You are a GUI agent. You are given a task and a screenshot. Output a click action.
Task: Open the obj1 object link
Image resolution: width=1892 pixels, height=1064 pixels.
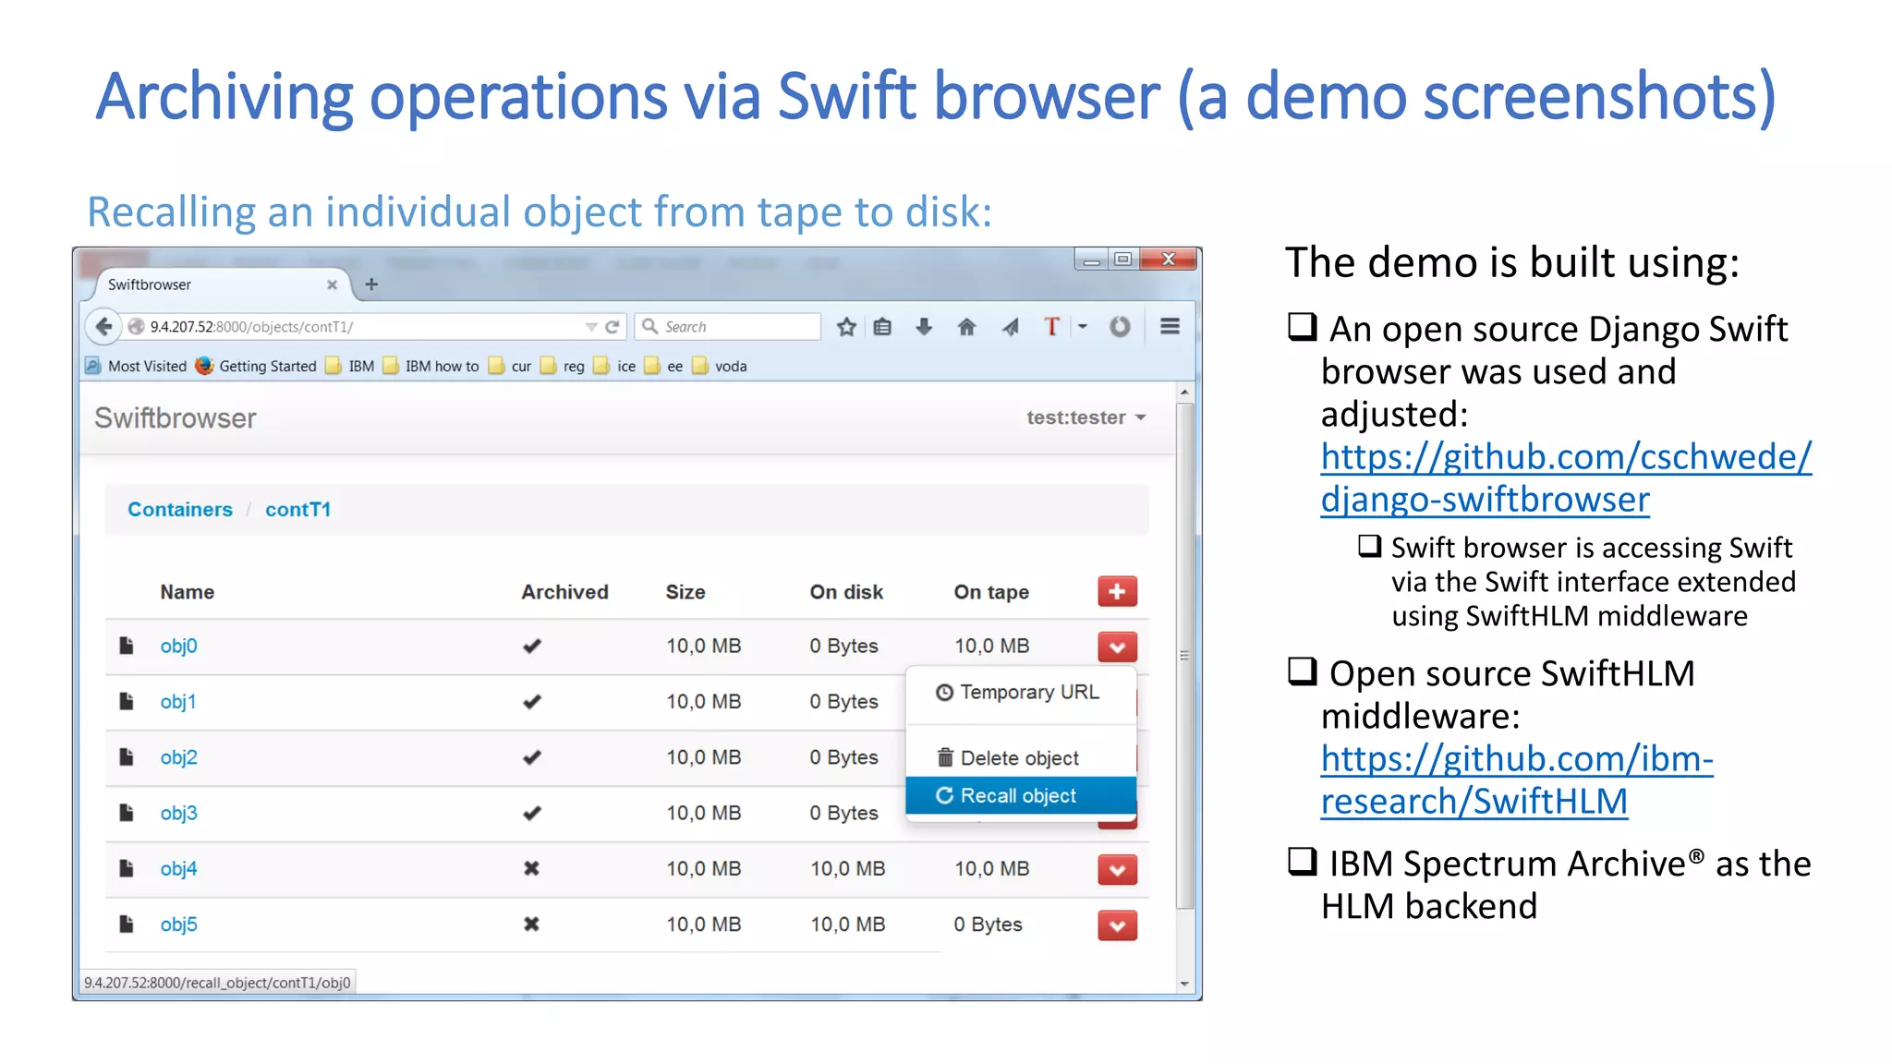point(178,701)
